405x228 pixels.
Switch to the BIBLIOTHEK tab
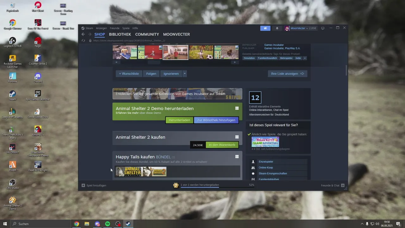(x=120, y=35)
